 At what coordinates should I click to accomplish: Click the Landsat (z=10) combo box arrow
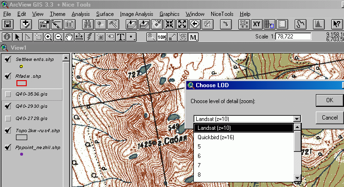(x=297, y=119)
